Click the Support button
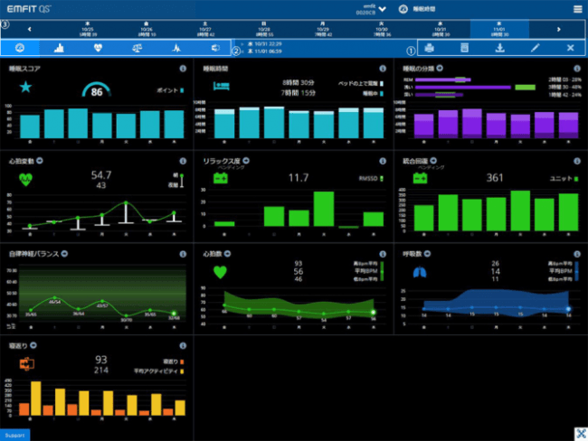The height and width of the screenshot is (441, 588). (14, 435)
